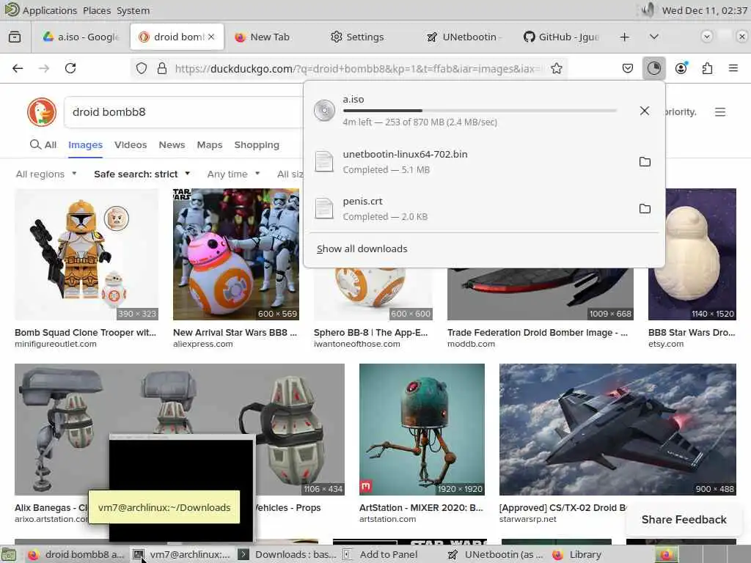The height and width of the screenshot is (563, 751).
Task: Open the New Arrival Star Wars BB8 image
Action: [236, 254]
